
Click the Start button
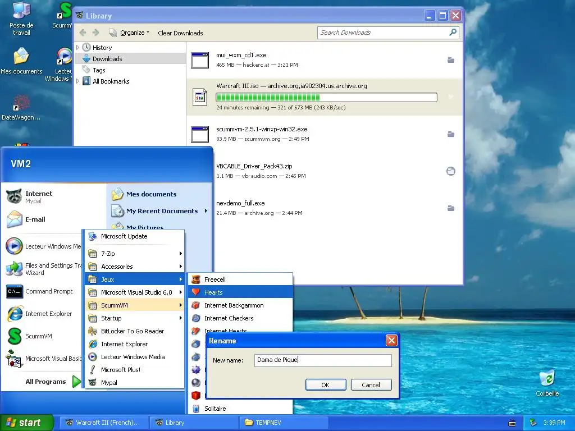[26, 423]
